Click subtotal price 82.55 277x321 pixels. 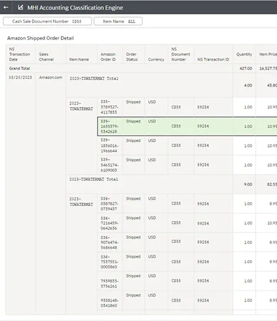click(x=272, y=185)
